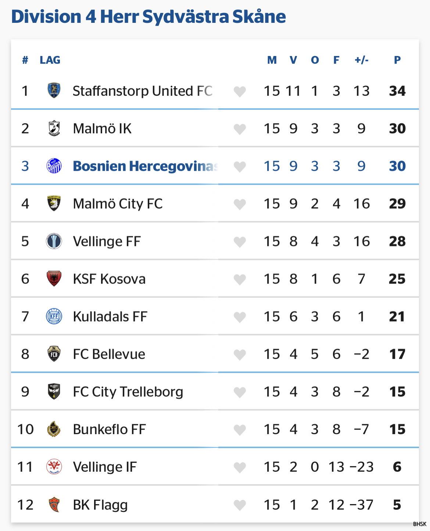
Task: Open FC City Trelleborg team name
Action: [128, 392]
